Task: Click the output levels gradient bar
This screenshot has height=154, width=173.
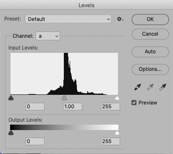Action: tap(64, 127)
